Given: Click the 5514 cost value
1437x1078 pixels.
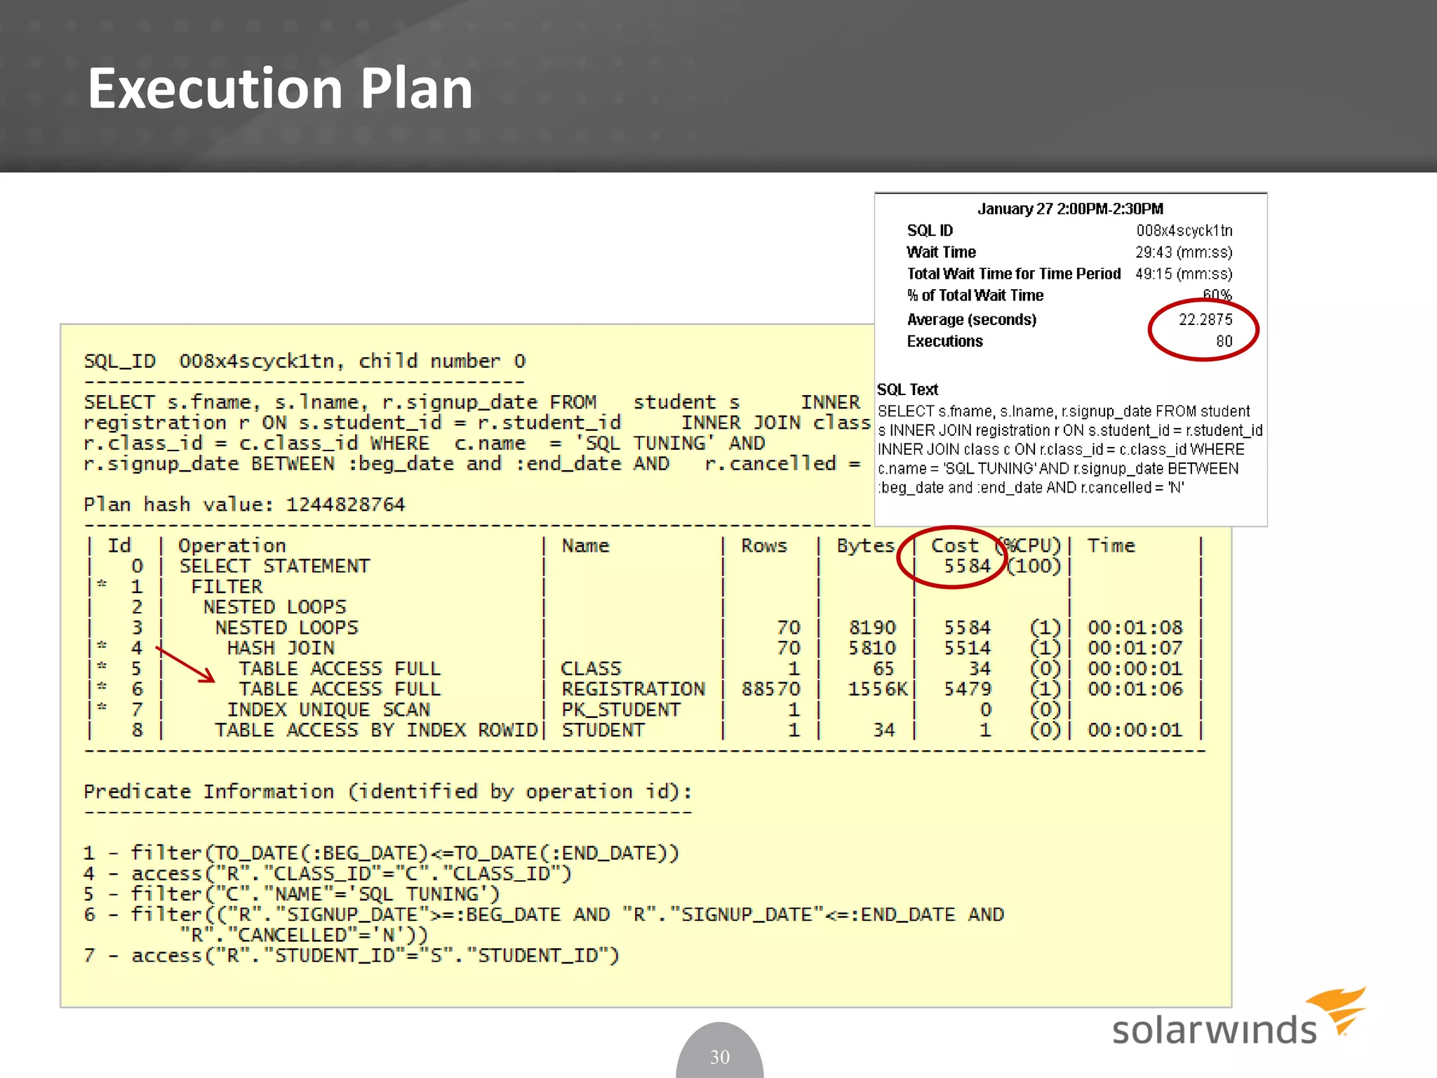Looking at the screenshot, I should click(967, 648).
